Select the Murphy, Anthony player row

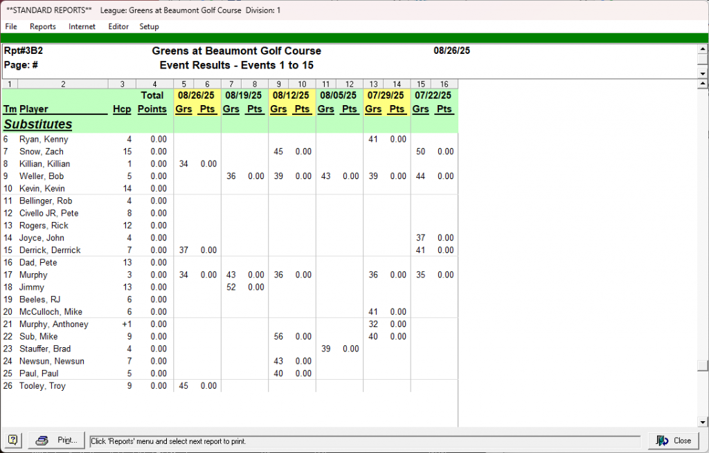pos(53,324)
